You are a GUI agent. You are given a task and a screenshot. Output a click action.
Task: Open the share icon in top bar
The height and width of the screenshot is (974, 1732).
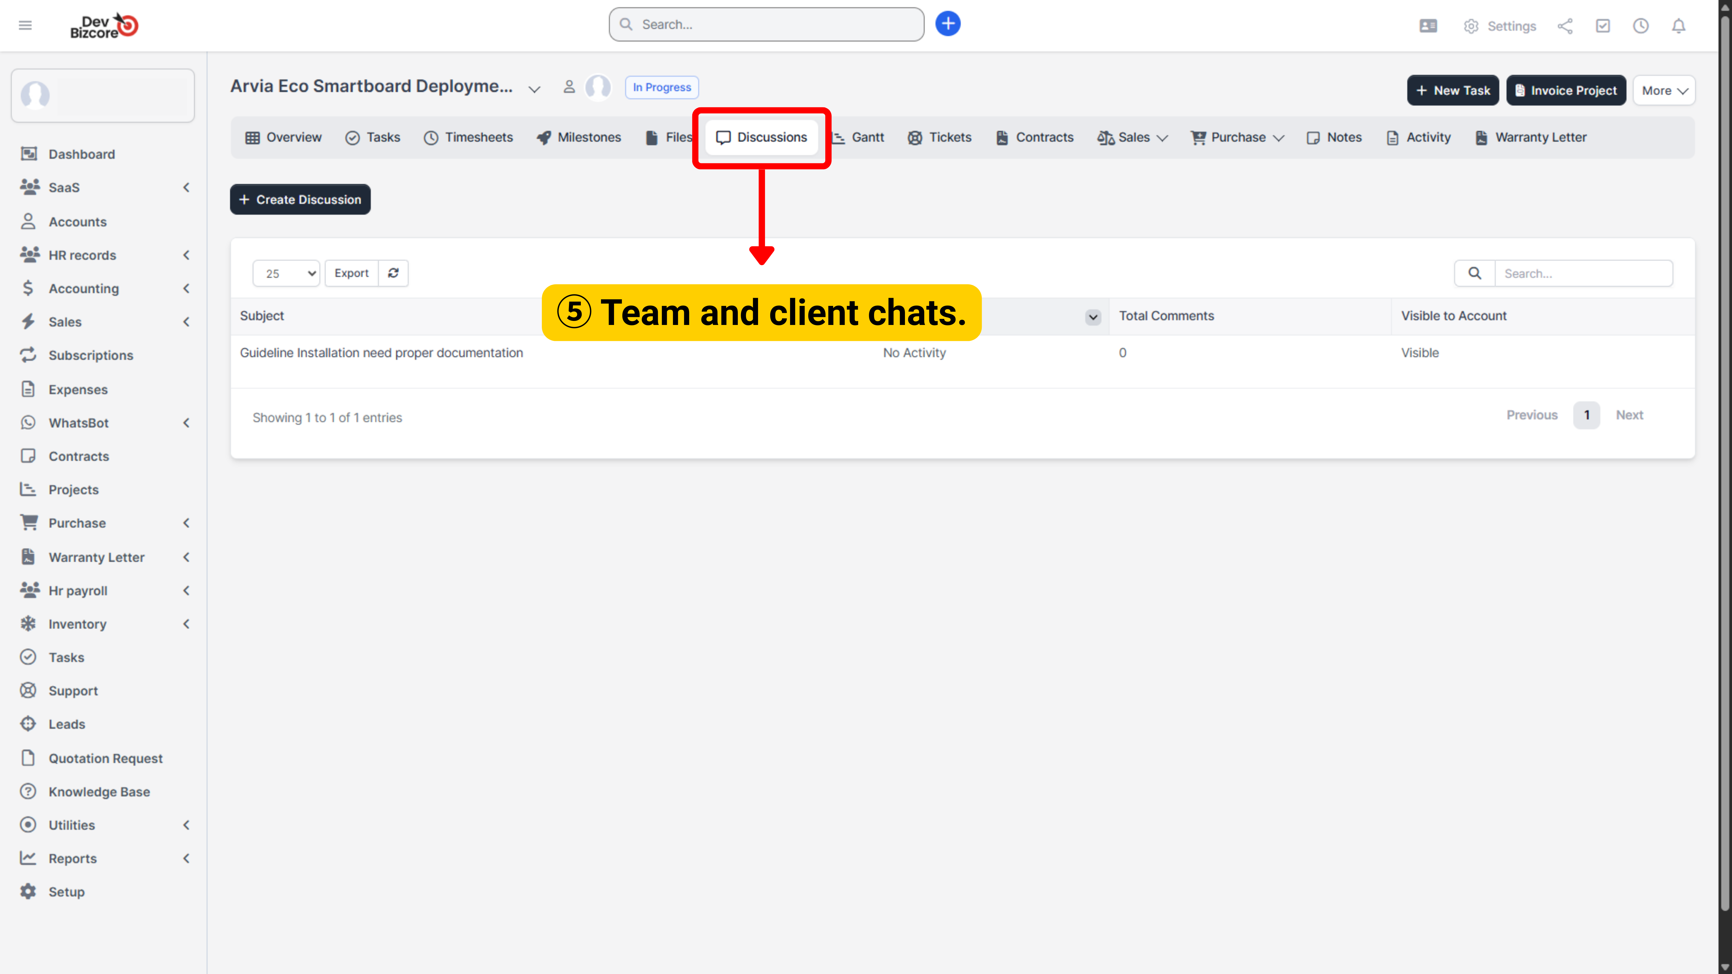click(1565, 26)
